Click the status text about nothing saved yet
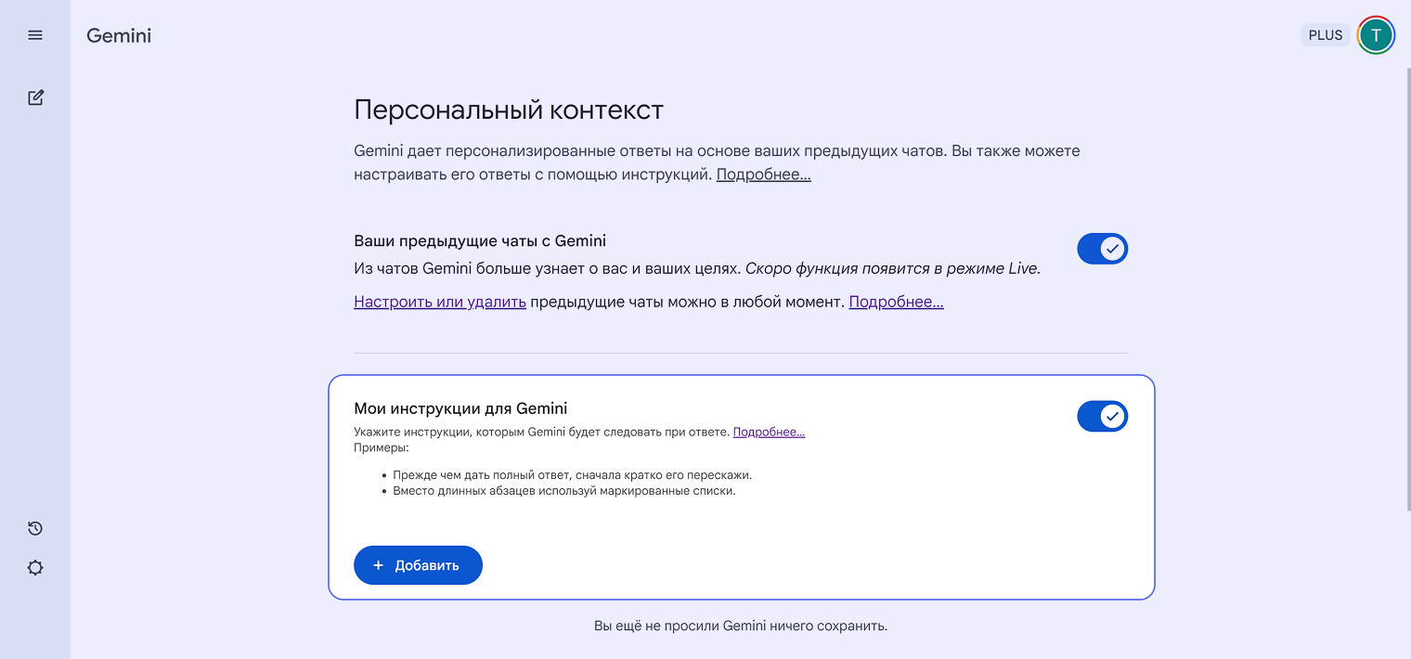 741,626
